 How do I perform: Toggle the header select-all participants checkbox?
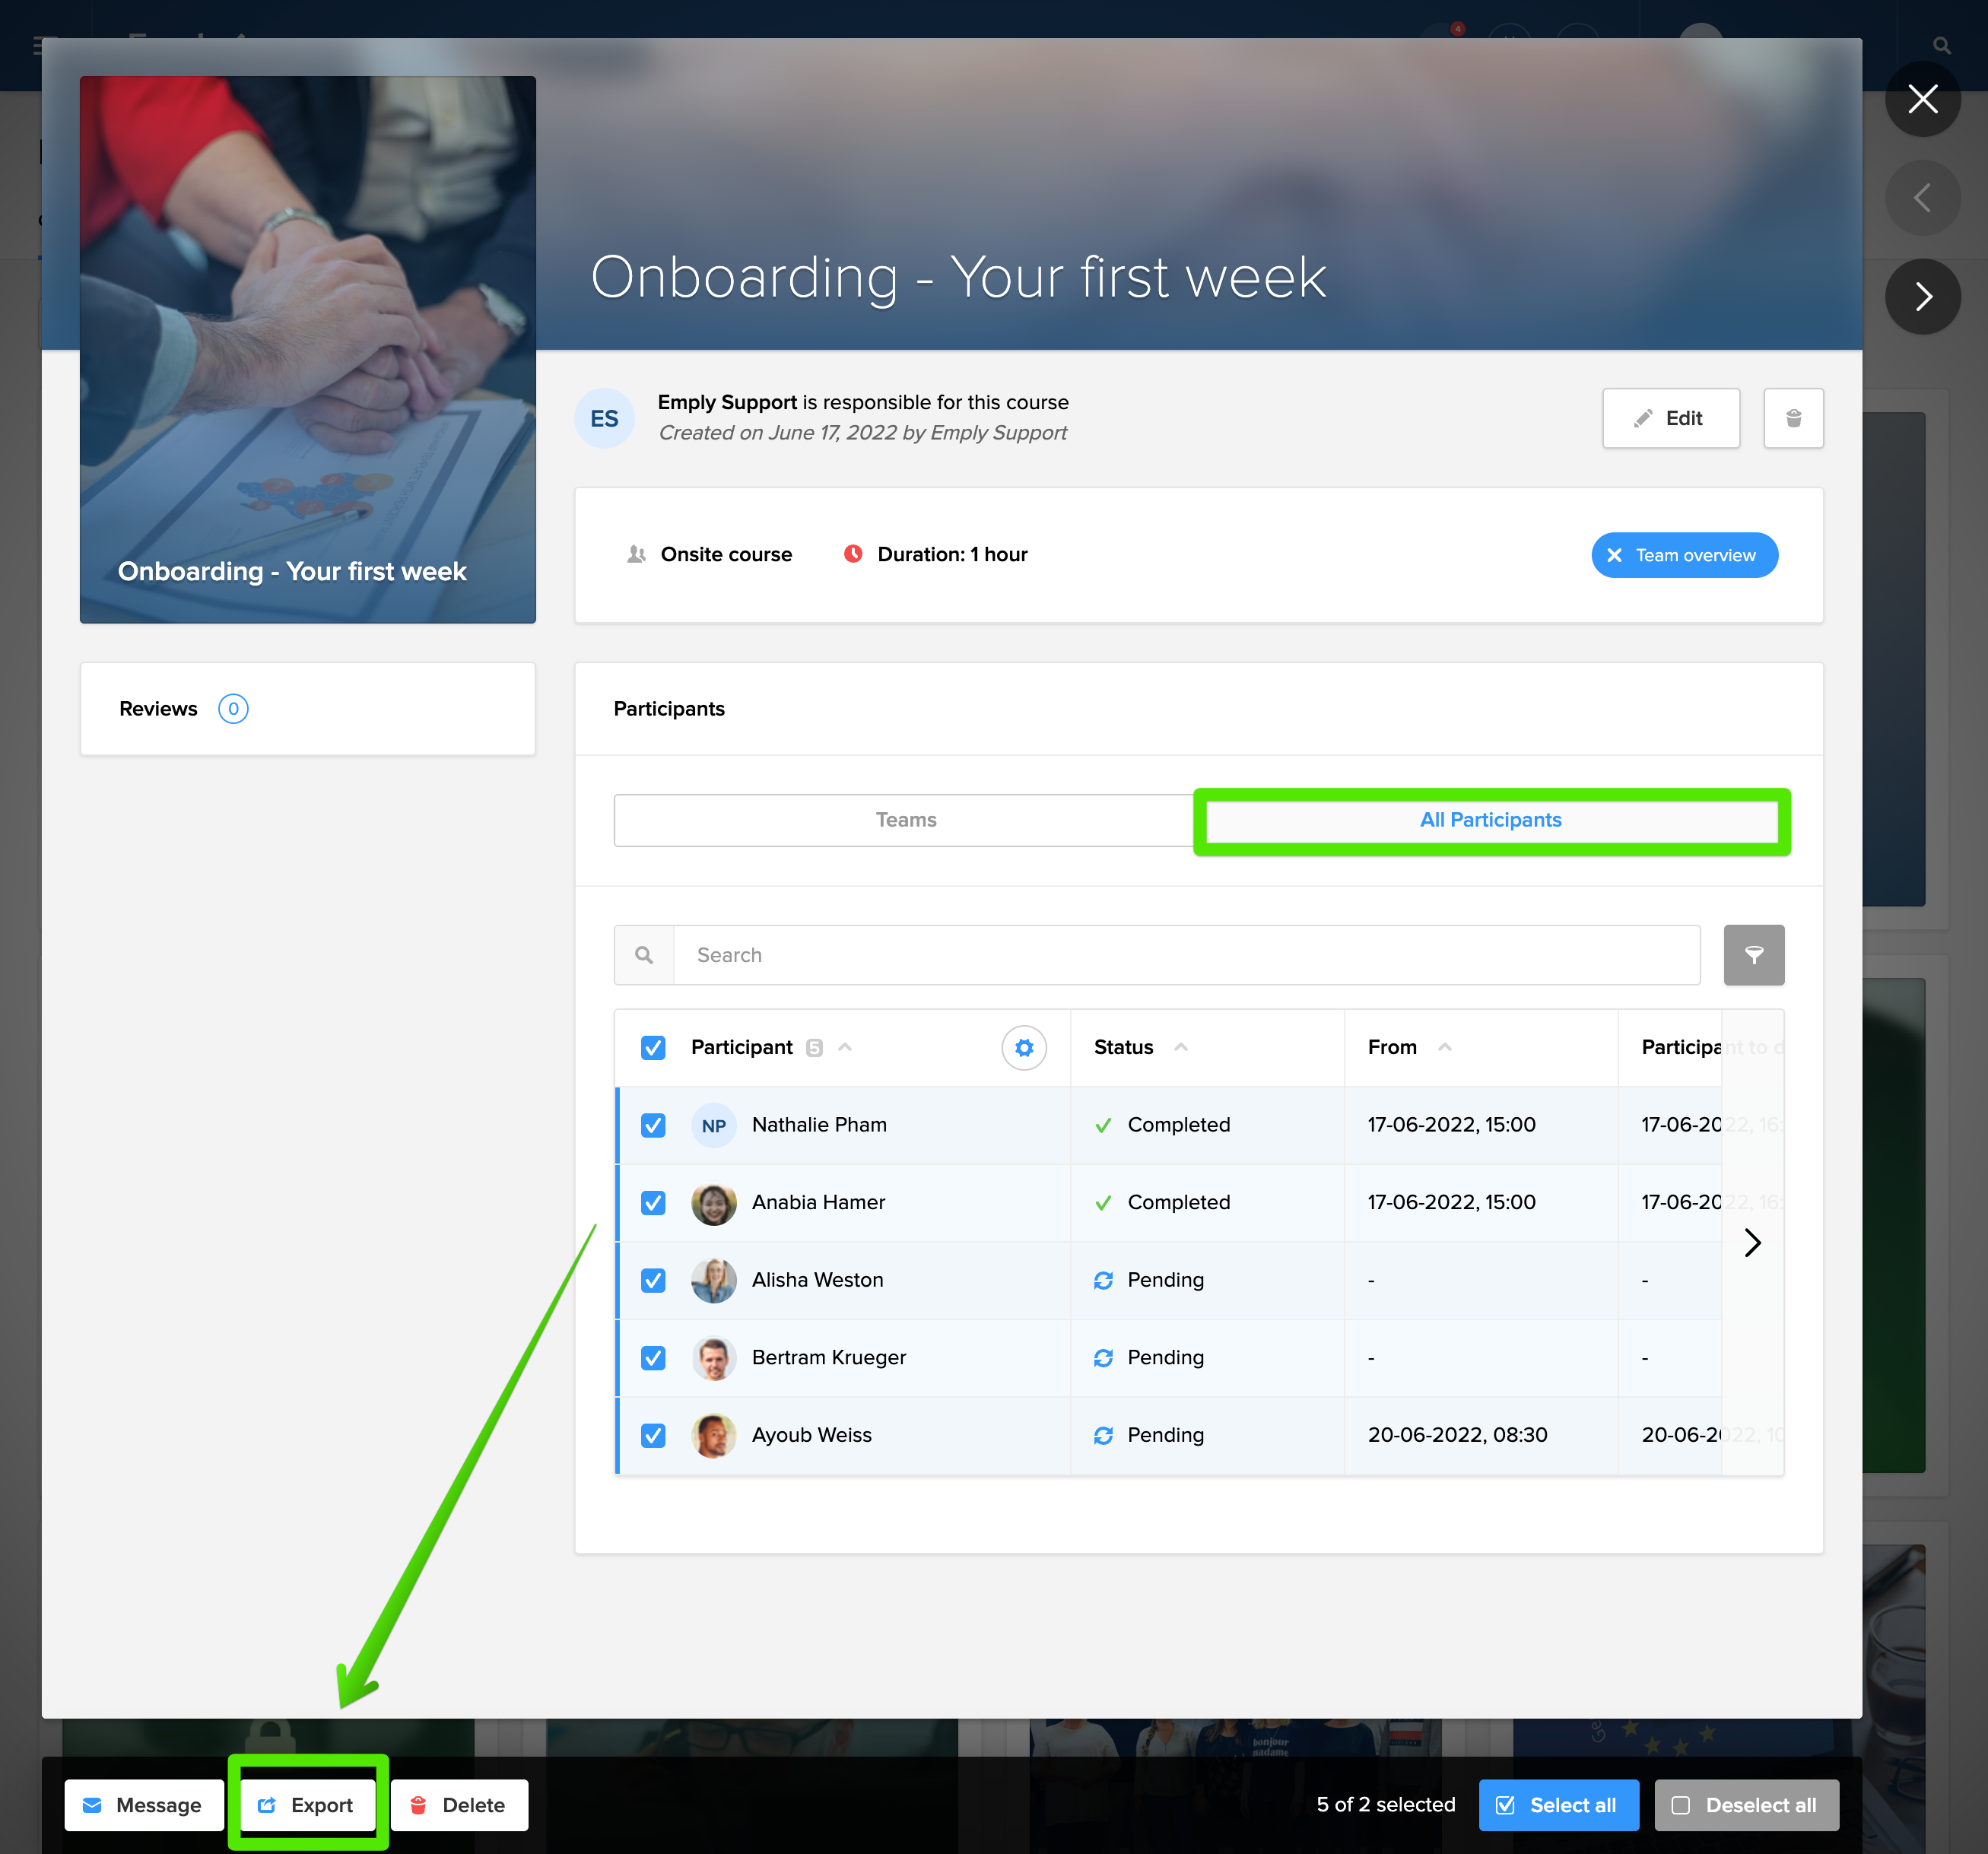(653, 1047)
